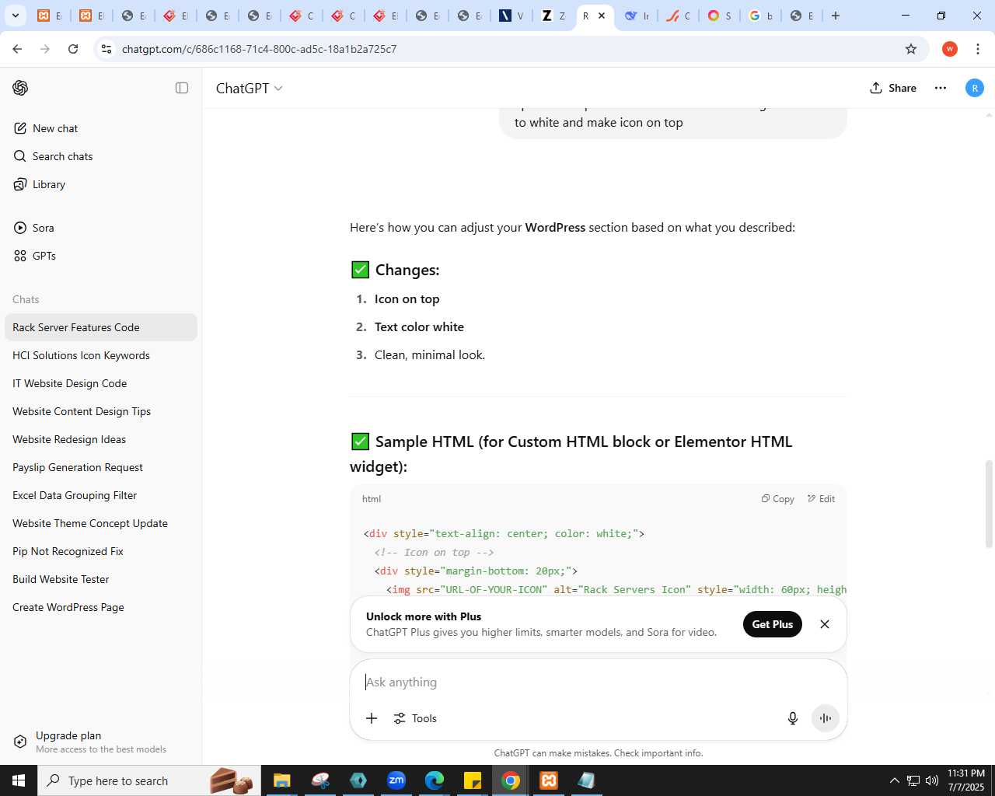Viewport: 995px width, 796px height.
Task: Dismiss the Unlock more with Plus banner
Action: click(825, 624)
